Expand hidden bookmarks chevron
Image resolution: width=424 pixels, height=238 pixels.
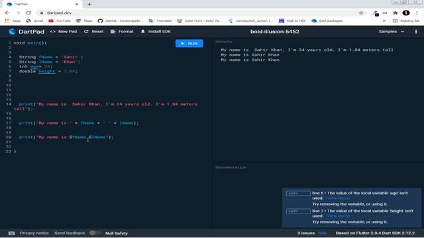[x=384, y=20]
